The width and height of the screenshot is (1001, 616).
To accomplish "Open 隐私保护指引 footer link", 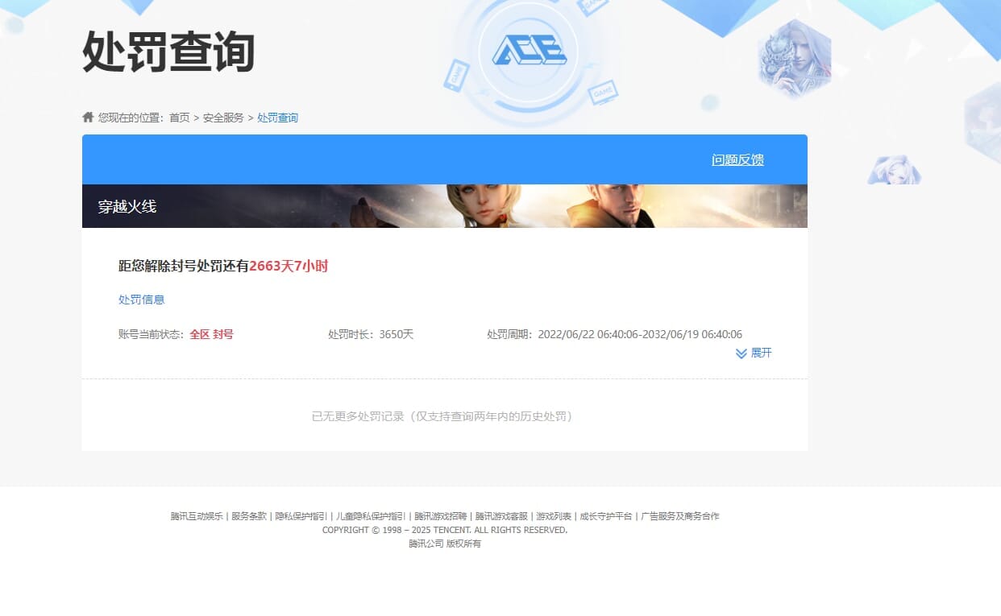I will 301,516.
